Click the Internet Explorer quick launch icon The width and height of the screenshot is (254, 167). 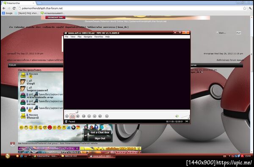pyautogui.click(x=22, y=156)
